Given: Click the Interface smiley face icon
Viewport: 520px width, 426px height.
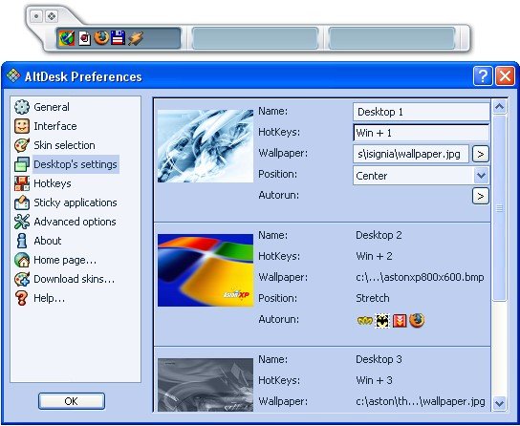Looking at the screenshot, I should [22, 126].
